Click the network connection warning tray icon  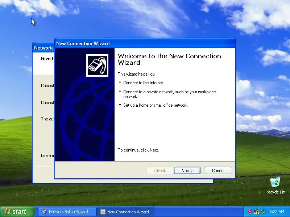pos(256,212)
